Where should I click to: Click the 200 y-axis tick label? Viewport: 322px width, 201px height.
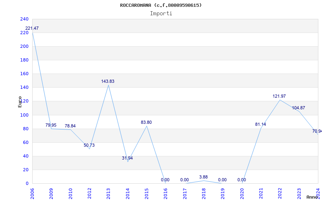point(24,47)
